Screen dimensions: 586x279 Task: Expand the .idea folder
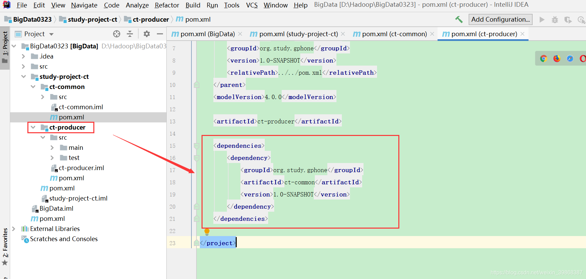pos(23,56)
